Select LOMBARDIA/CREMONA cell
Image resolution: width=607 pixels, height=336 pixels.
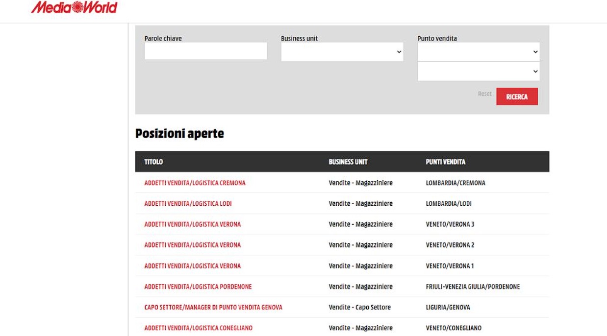pyautogui.click(x=455, y=183)
